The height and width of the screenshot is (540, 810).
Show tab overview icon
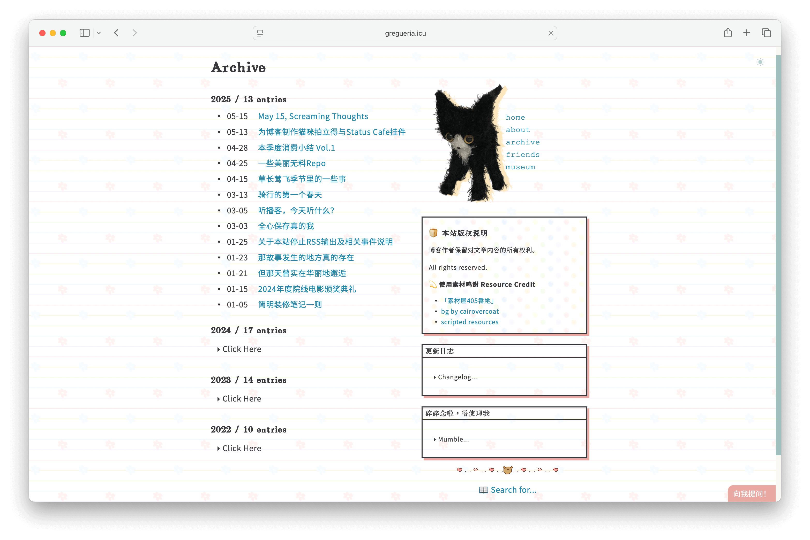766,33
